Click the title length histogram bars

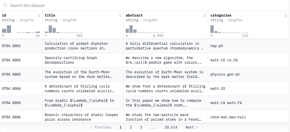tap(64, 29)
